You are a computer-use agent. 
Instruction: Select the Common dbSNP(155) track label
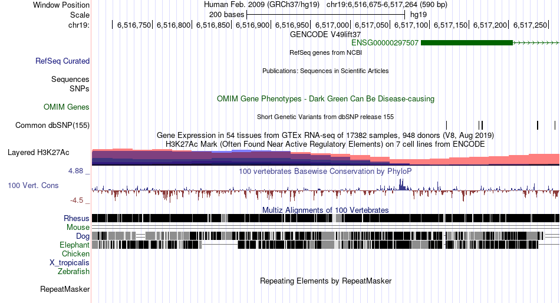tap(52, 126)
